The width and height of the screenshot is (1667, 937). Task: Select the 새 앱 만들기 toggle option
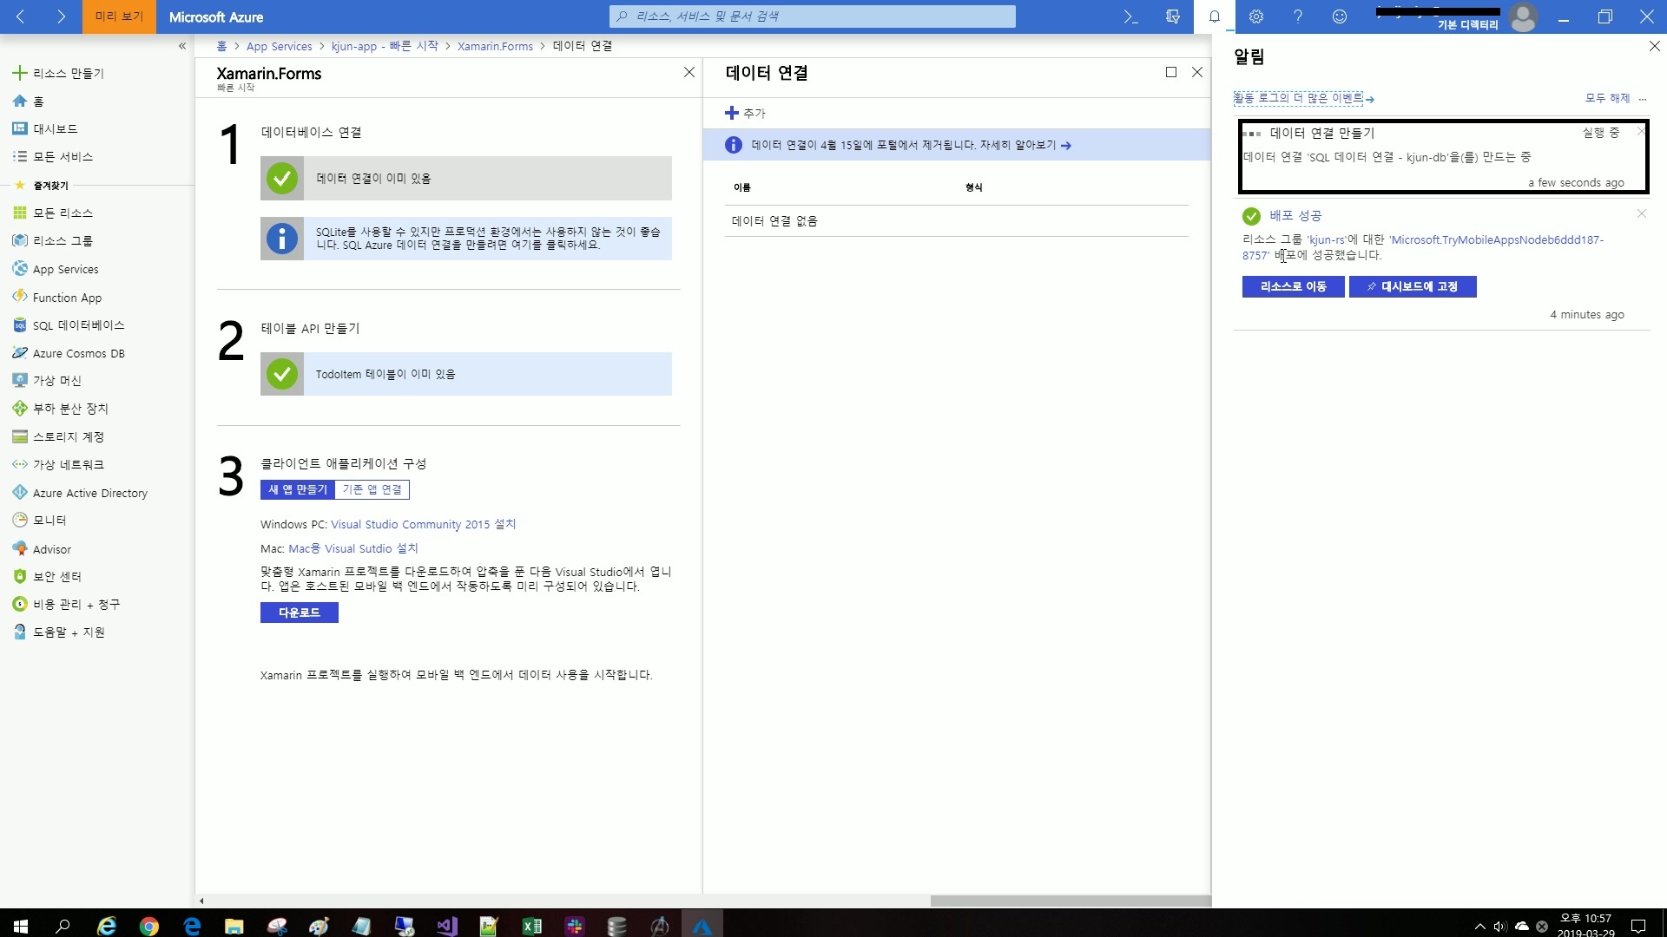pyautogui.click(x=298, y=489)
